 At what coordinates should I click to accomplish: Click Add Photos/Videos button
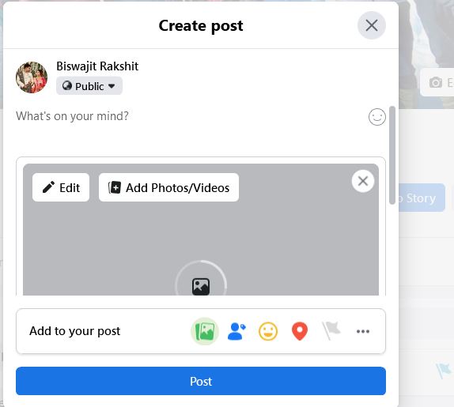coord(168,187)
